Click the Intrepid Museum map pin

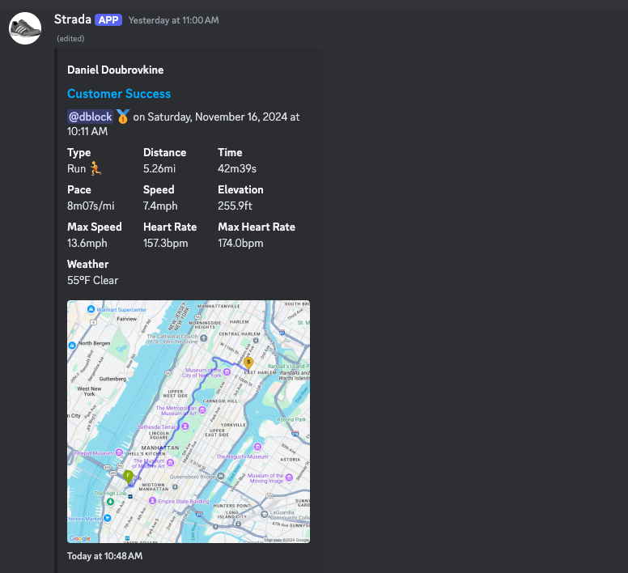(119, 452)
